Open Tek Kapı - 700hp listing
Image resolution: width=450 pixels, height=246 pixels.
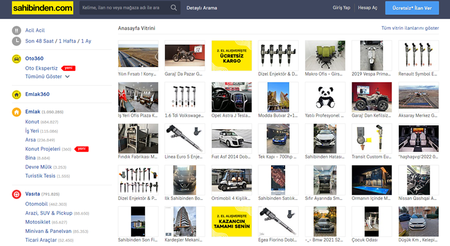click(278, 139)
